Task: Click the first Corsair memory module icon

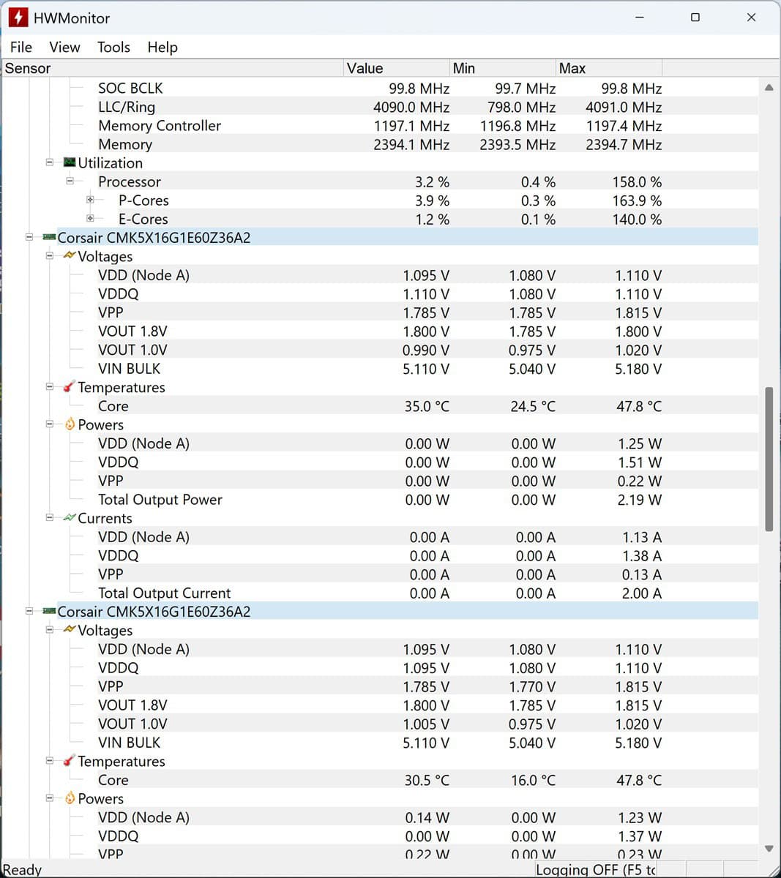Action: 49,238
